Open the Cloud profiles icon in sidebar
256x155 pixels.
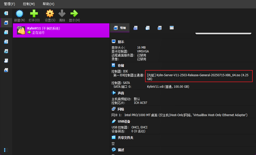tap(6, 61)
